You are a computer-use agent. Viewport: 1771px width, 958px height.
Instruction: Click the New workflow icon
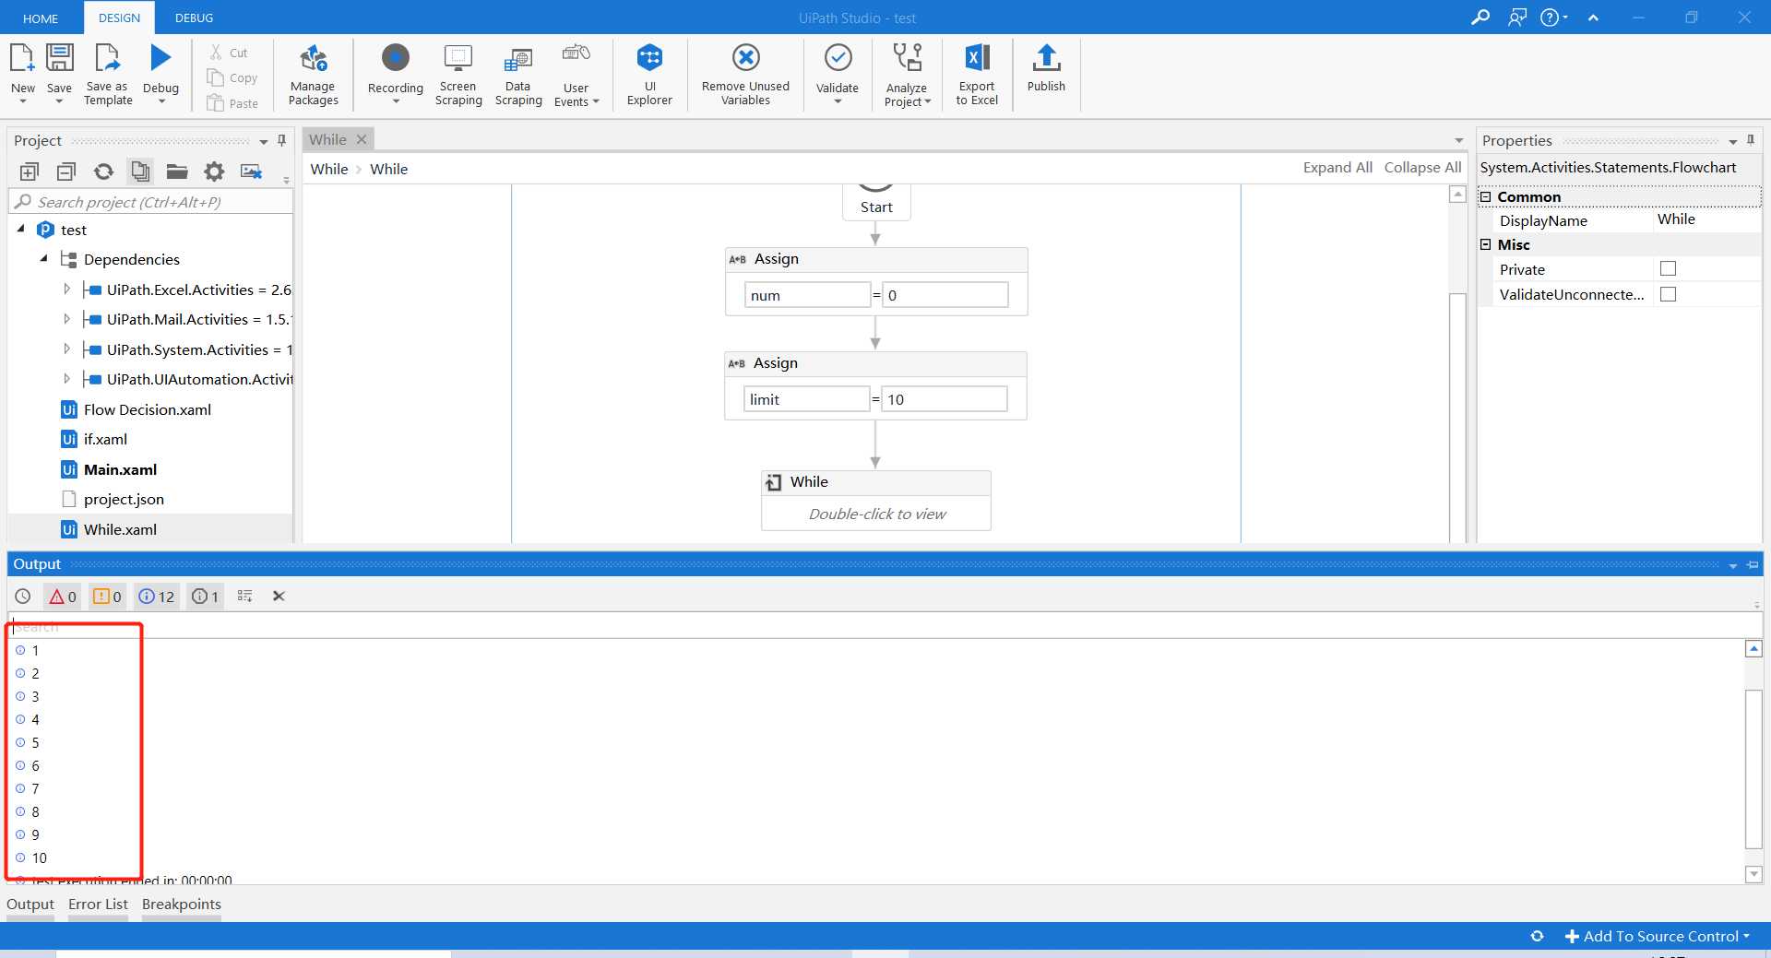point(22,58)
